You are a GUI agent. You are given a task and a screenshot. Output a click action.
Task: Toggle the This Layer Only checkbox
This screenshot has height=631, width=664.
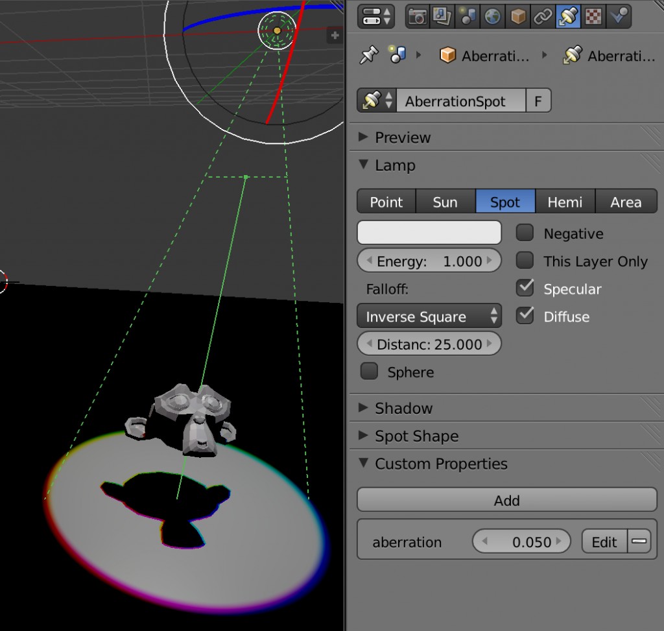525,261
